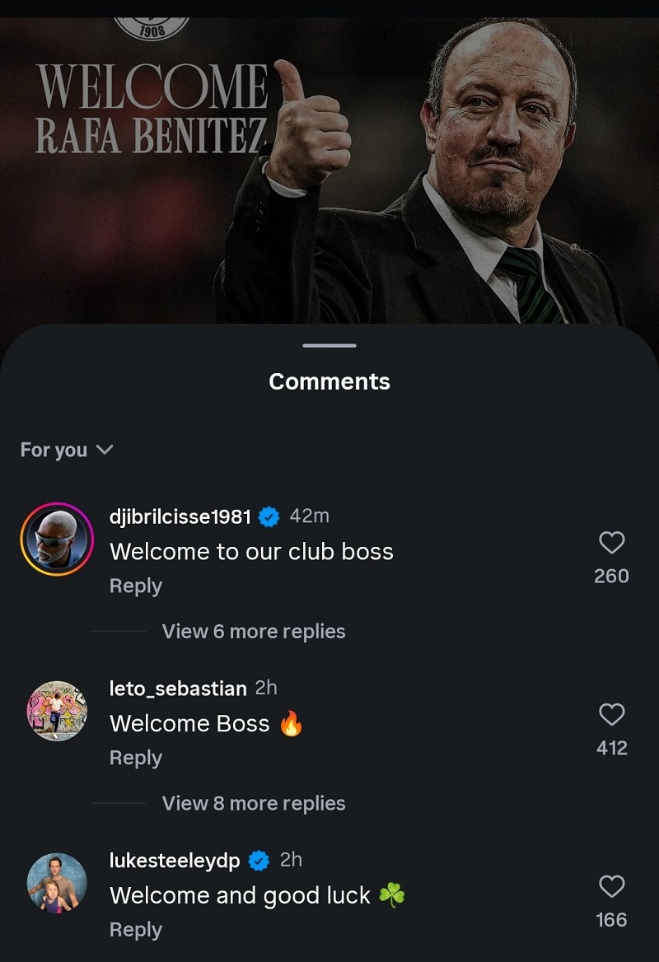Image resolution: width=659 pixels, height=962 pixels.
Task: Click verified badge next to lukesteeleydp
Action: [259, 861]
